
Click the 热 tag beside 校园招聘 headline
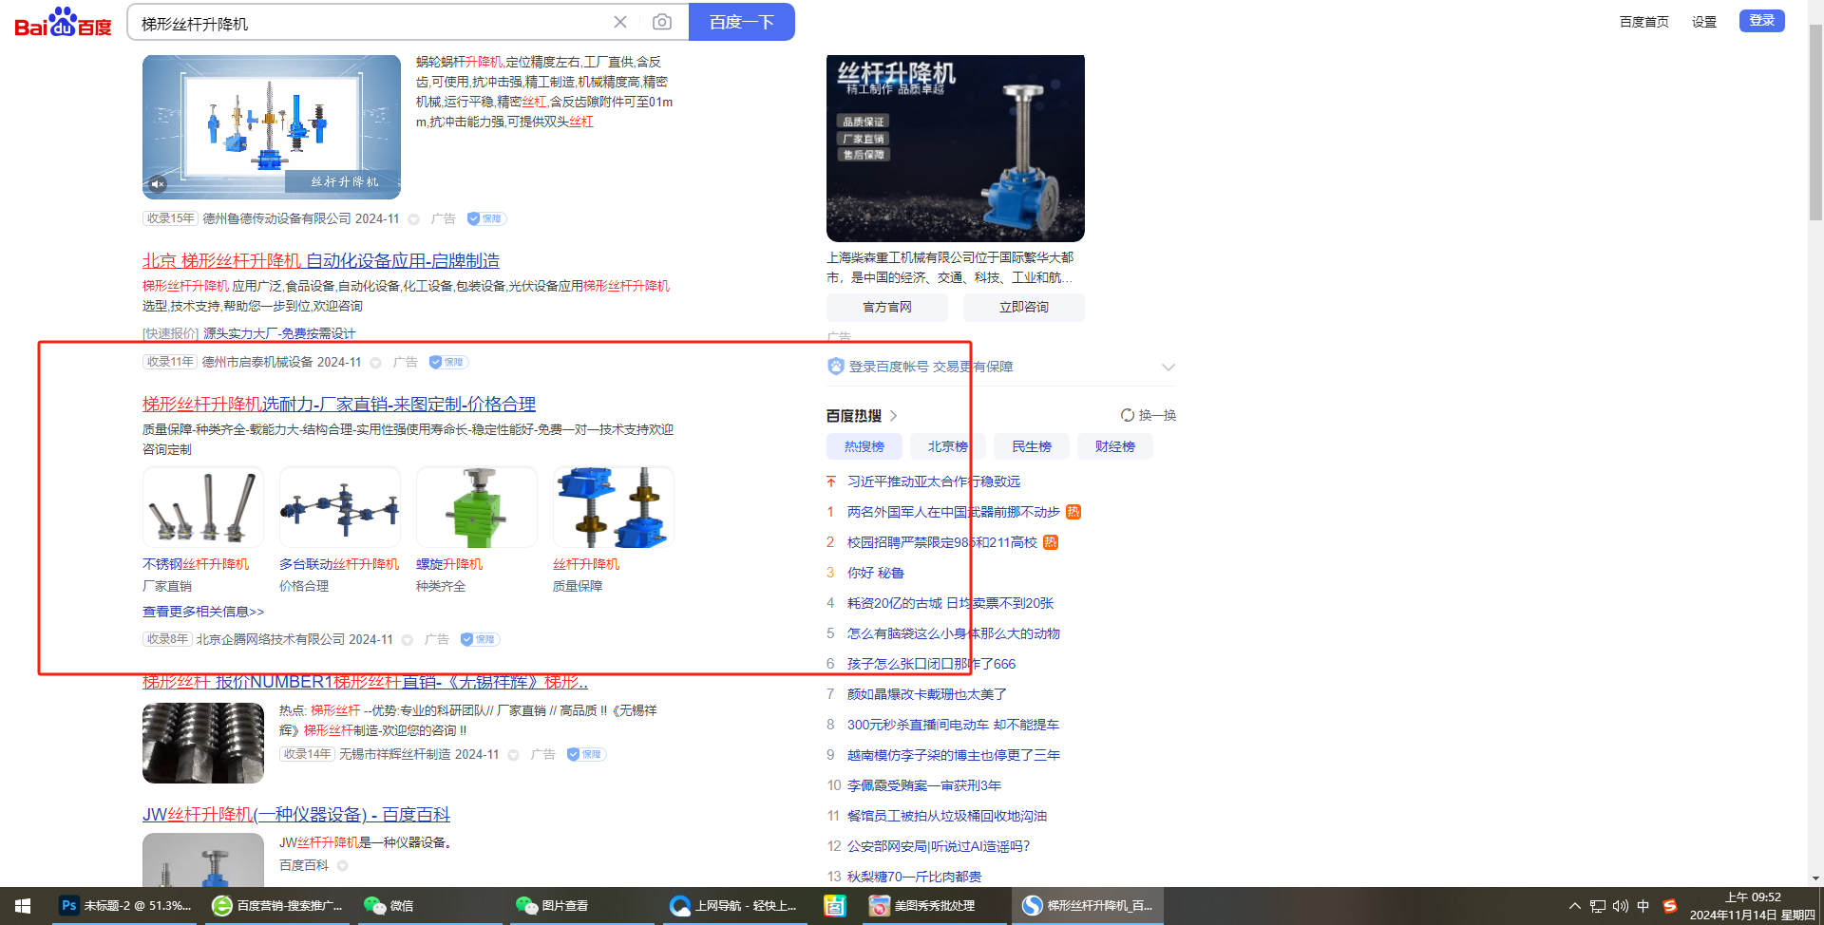tap(1051, 542)
